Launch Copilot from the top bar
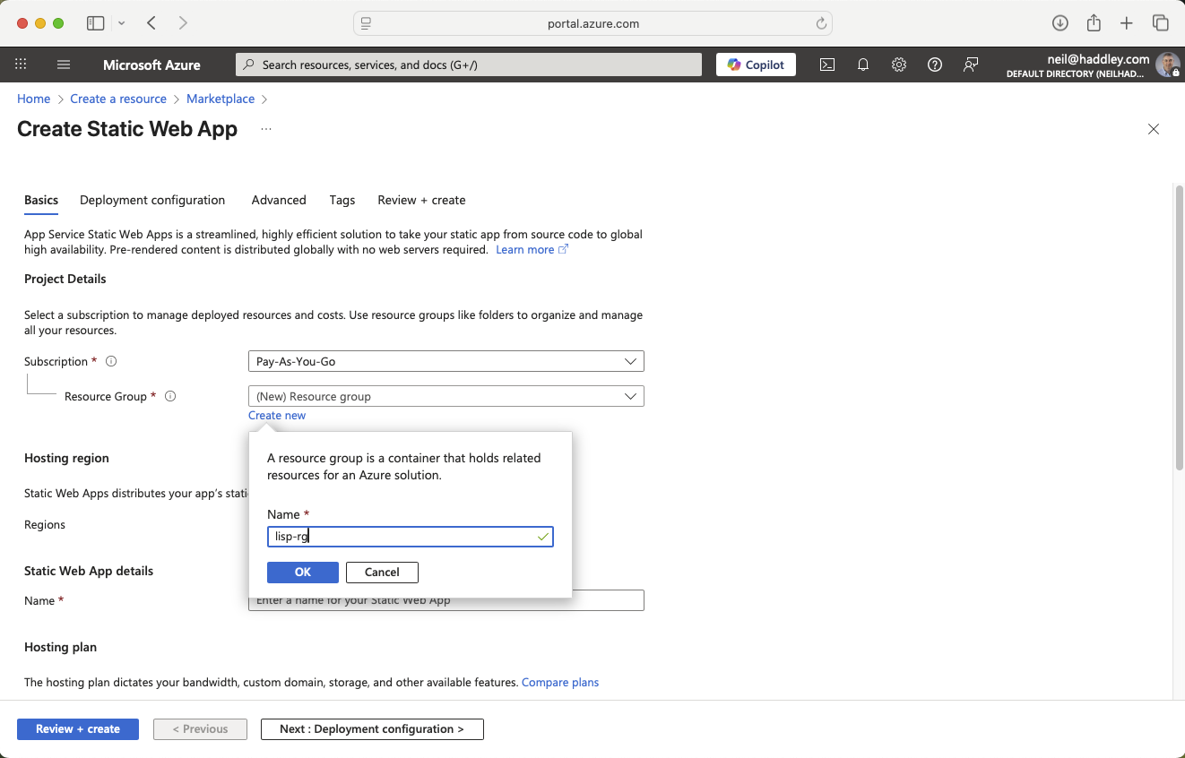1185x758 pixels. (x=755, y=65)
